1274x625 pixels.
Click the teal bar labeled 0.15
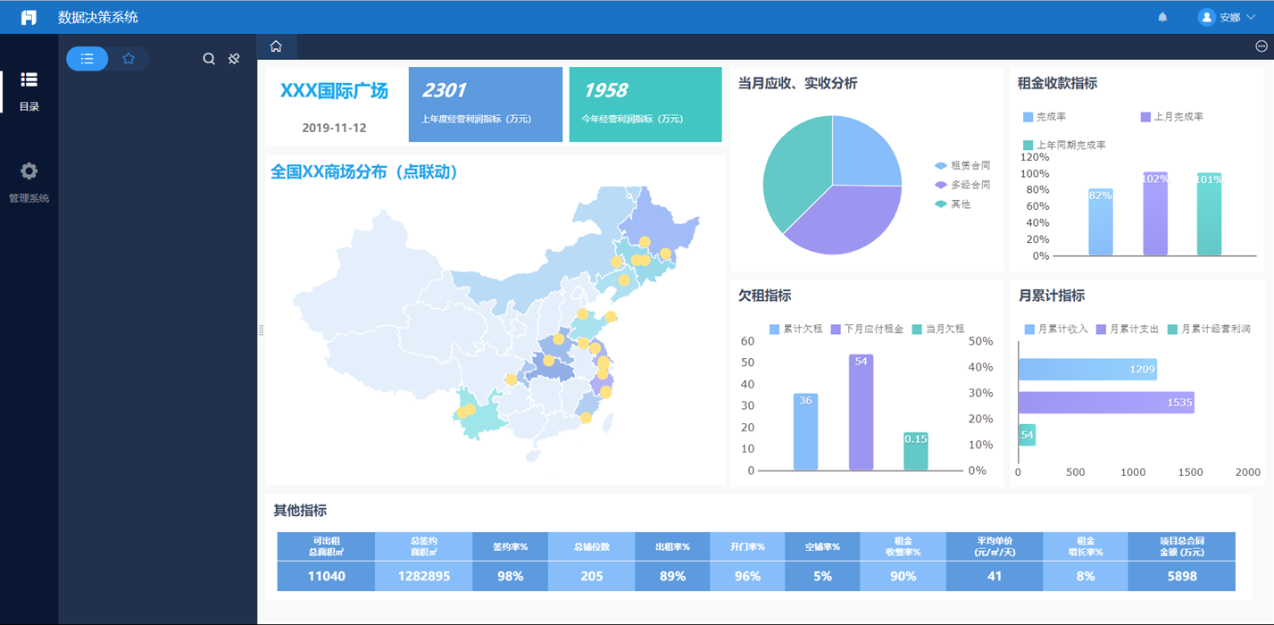click(x=916, y=451)
